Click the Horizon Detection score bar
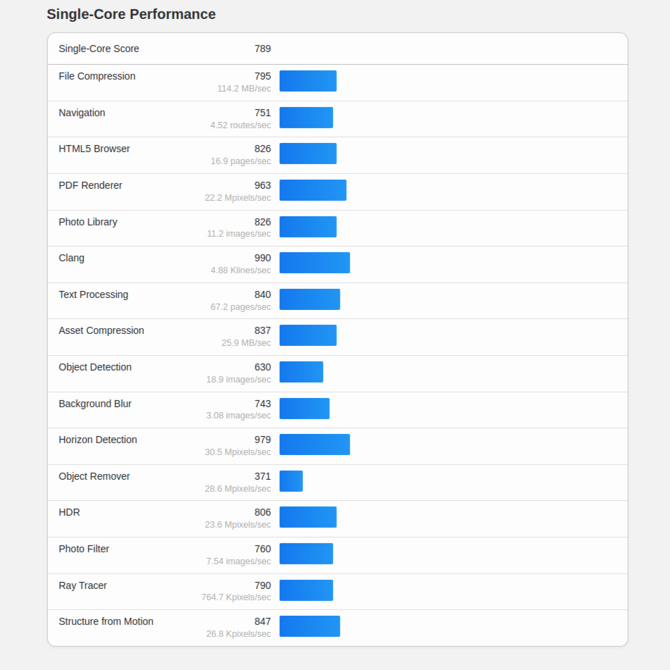 point(314,445)
